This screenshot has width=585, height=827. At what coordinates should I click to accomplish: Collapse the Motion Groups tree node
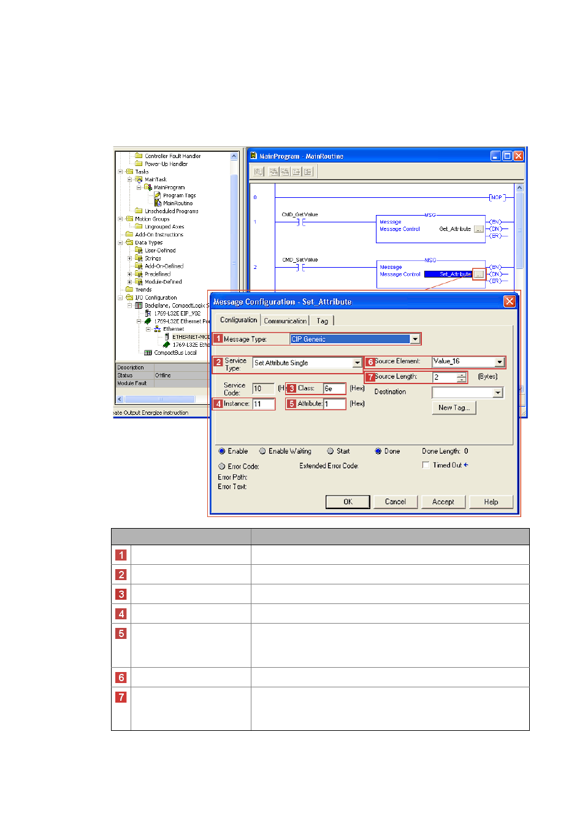click(120, 219)
